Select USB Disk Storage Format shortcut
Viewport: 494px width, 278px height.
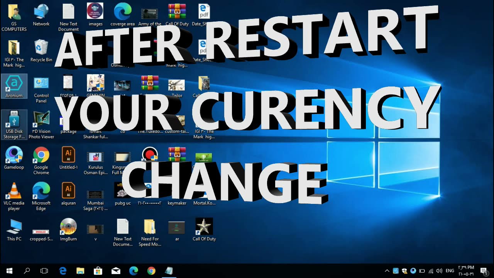(14, 125)
